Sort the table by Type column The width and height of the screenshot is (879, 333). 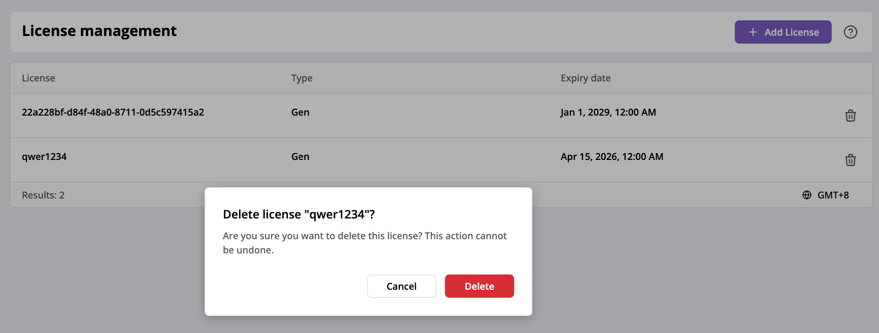click(x=301, y=78)
